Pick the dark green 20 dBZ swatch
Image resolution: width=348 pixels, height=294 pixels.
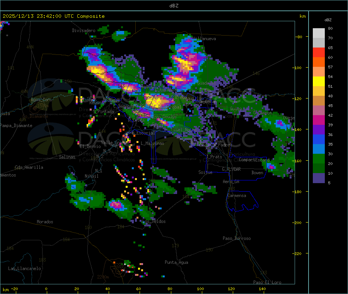pos(319,168)
